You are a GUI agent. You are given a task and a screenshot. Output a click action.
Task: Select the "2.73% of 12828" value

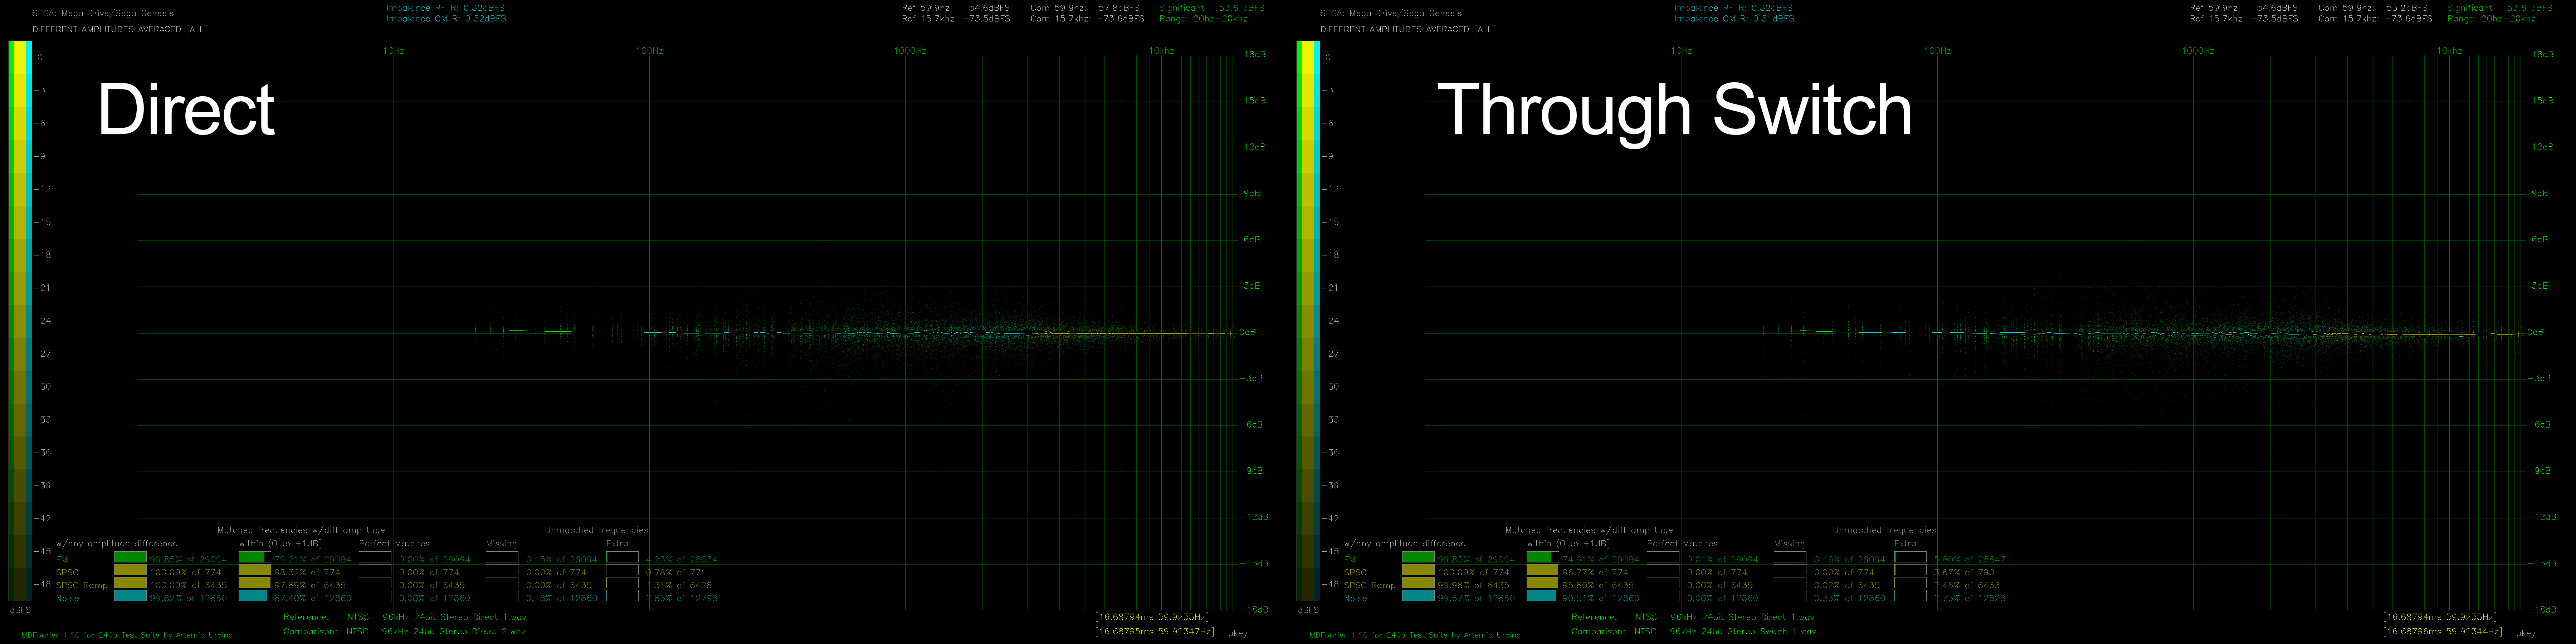point(1970,599)
